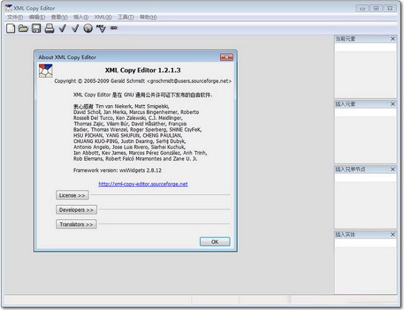Open the 插入(I) menu
Screen dimensions: 404x310
coord(81,18)
